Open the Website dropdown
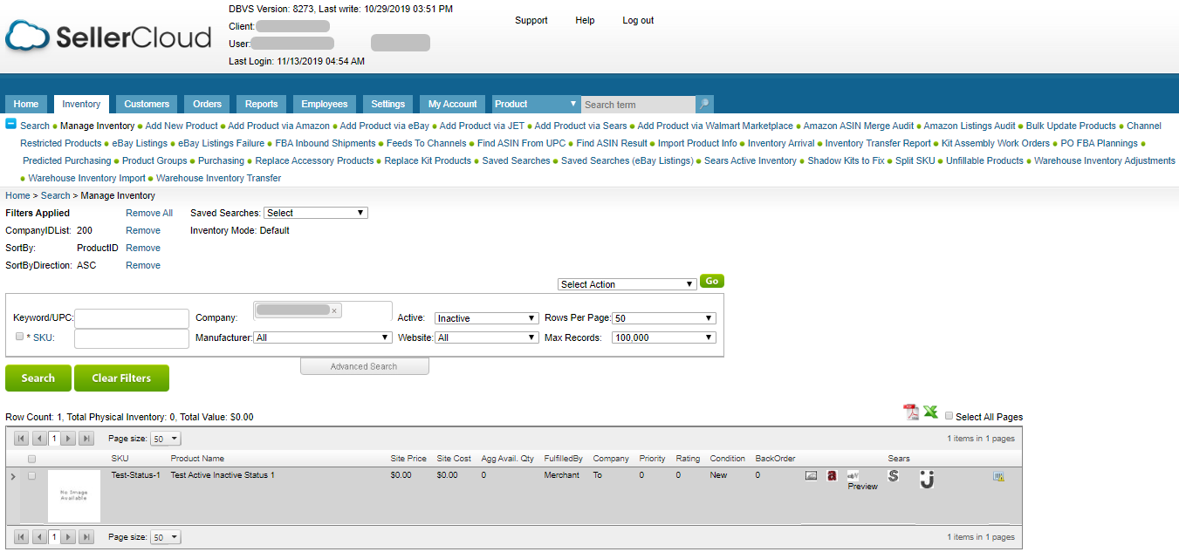1179x552 pixels. click(487, 337)
